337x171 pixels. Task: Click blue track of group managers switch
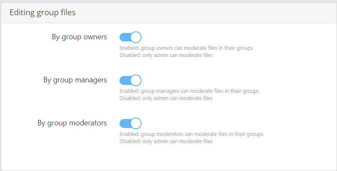(125, 80)
